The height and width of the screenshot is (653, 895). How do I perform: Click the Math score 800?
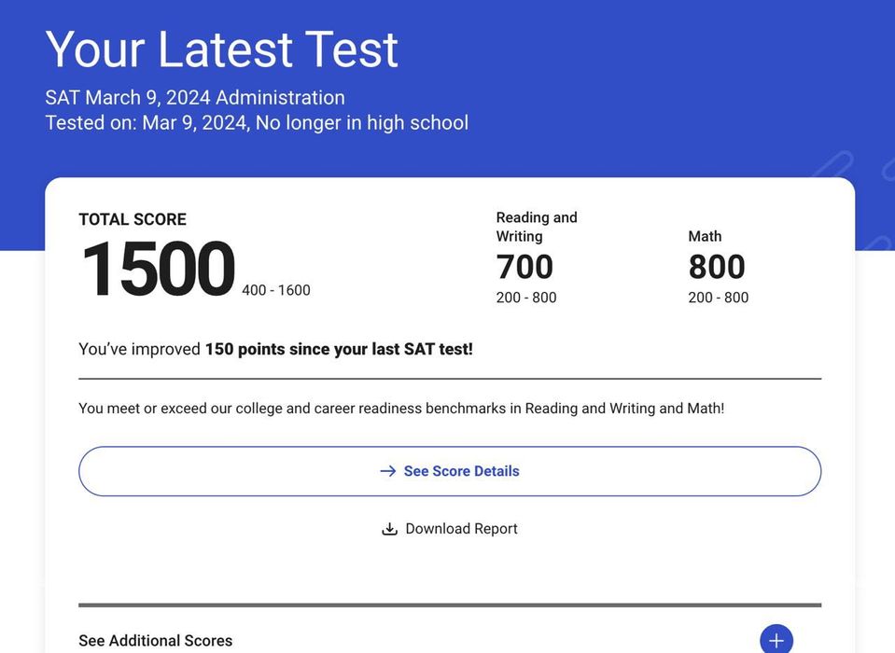tap(717, 268)
